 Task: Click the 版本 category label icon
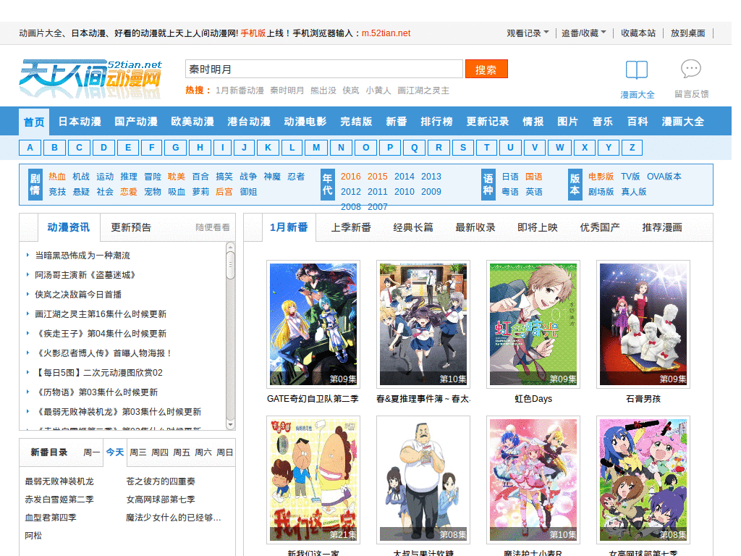pos(575,185)
